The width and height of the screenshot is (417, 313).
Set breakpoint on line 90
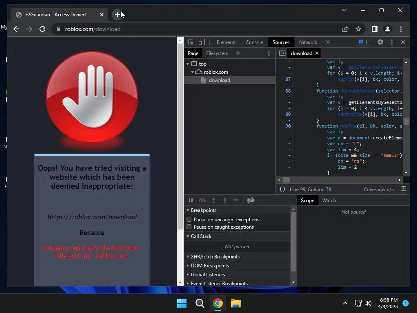[x=288, y=126]
